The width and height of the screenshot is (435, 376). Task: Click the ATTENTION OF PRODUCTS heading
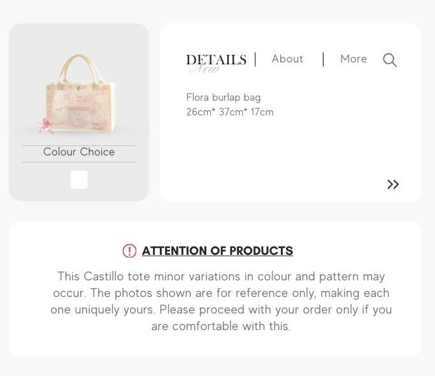217,251
